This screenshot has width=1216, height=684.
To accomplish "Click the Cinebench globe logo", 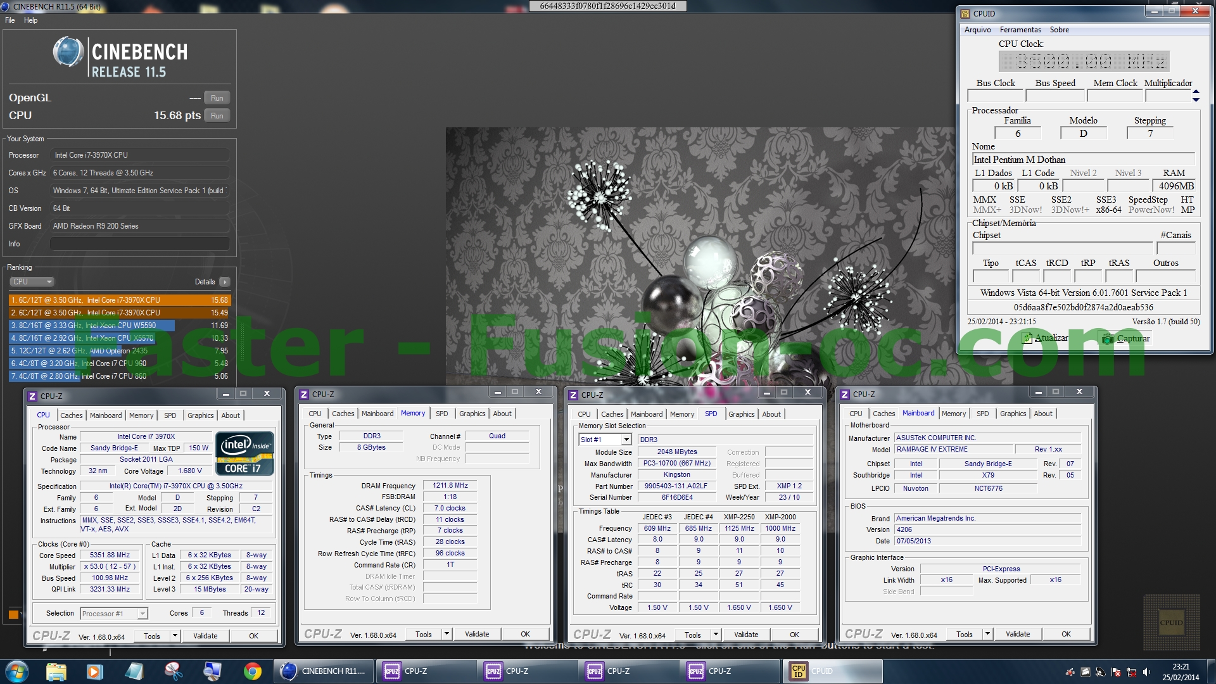I will (68, 52).
